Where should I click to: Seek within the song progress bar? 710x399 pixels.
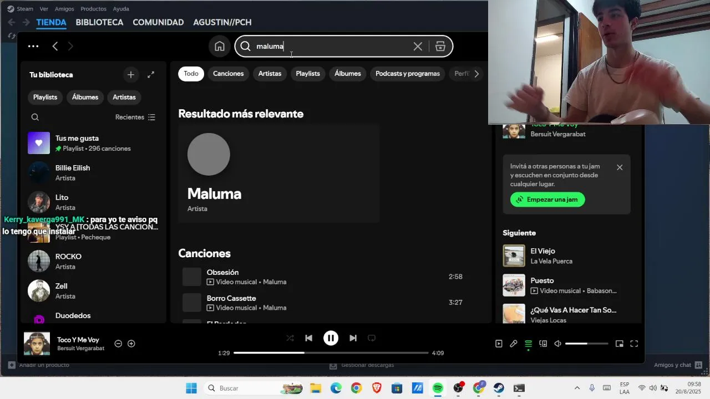331,353
